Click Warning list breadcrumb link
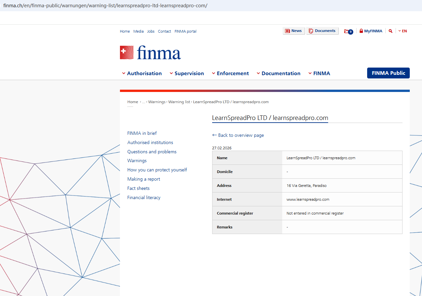 [179, 102]
